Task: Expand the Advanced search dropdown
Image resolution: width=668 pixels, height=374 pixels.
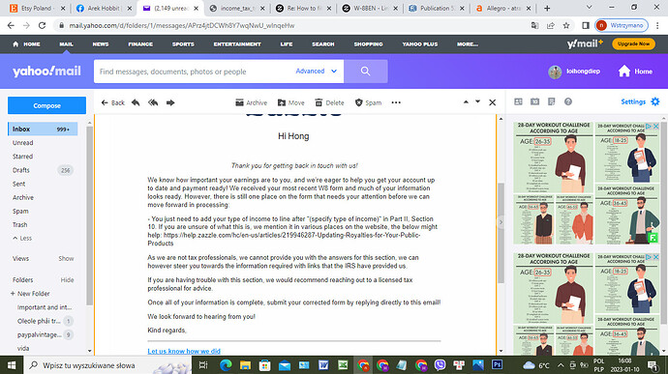Action: tap(317, 72)
